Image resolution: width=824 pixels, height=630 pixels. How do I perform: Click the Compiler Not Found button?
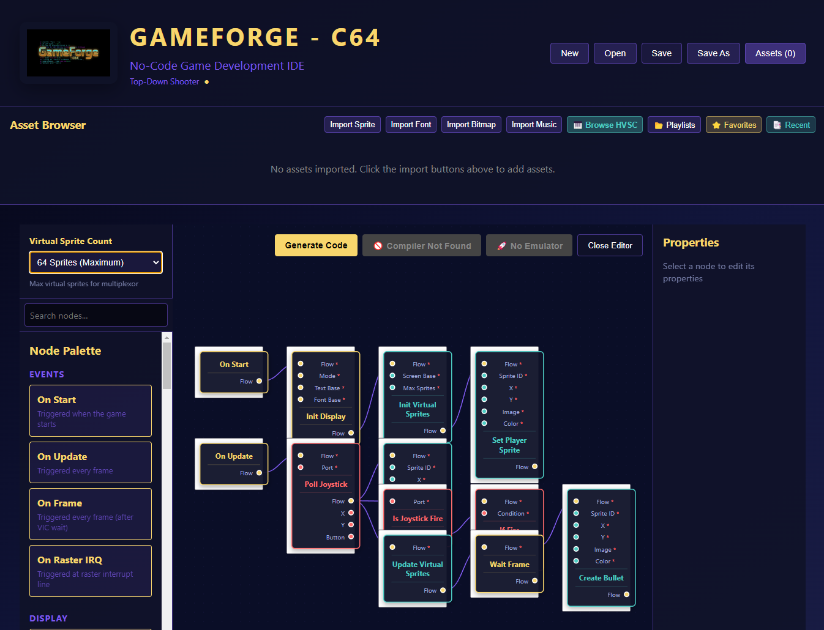(x=422, y=245)
